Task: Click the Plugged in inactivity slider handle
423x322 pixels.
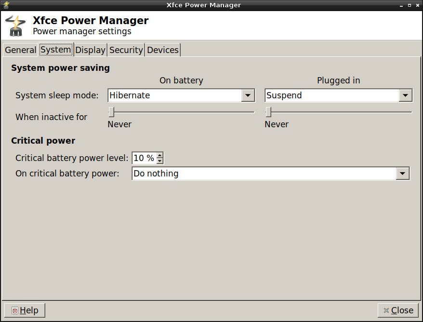Action: click(x=268, y=112)
